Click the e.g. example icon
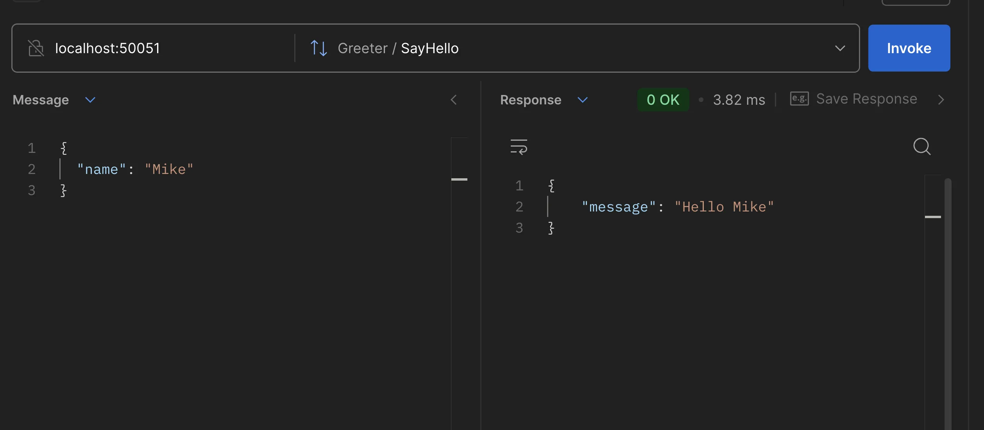The height and width of the screenshot is (430, 984). click(799, 99)
